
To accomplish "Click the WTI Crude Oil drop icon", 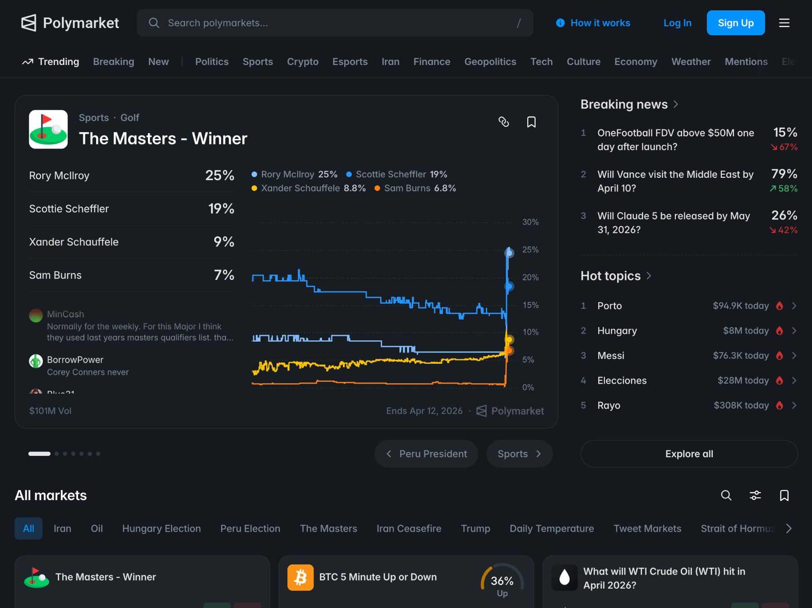I will coord(564,577).
